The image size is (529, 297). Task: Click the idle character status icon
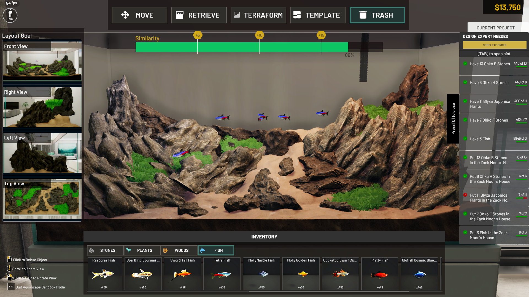pyautogui.click(x=10, y=15)
